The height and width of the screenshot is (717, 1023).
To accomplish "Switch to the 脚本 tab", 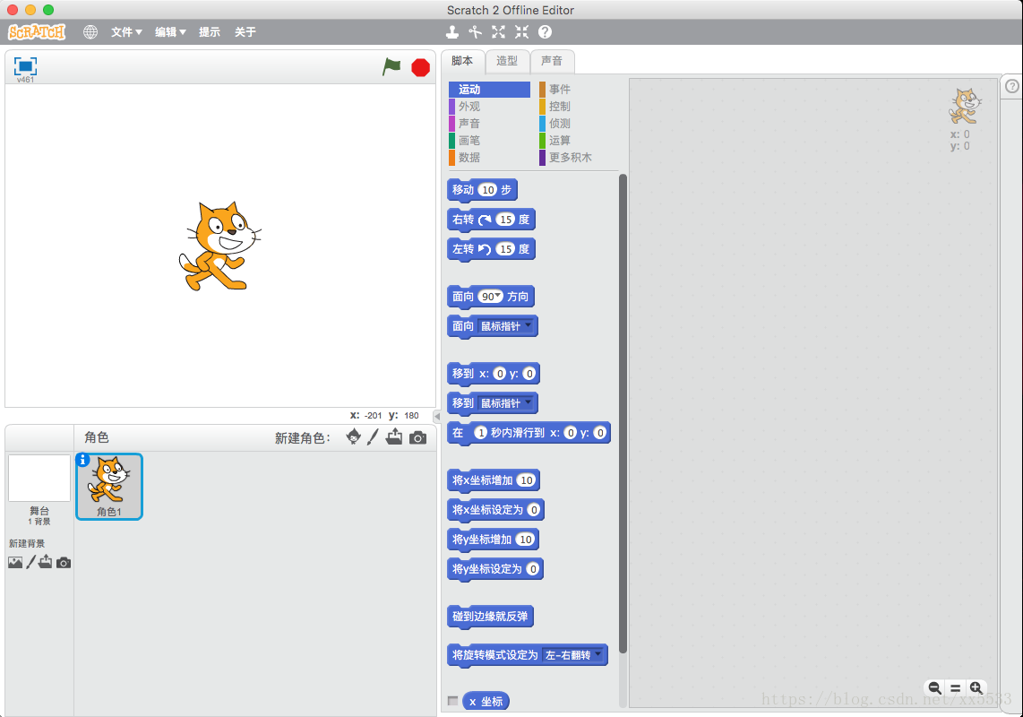I will coord(462,61).
